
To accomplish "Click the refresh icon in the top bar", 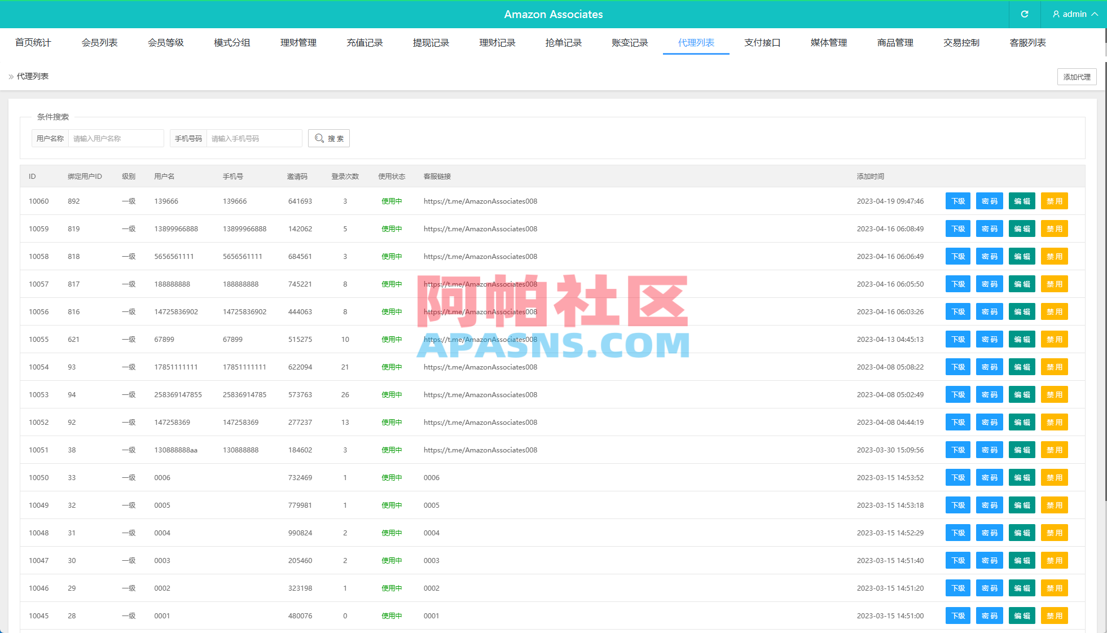I will point(1025,14).
